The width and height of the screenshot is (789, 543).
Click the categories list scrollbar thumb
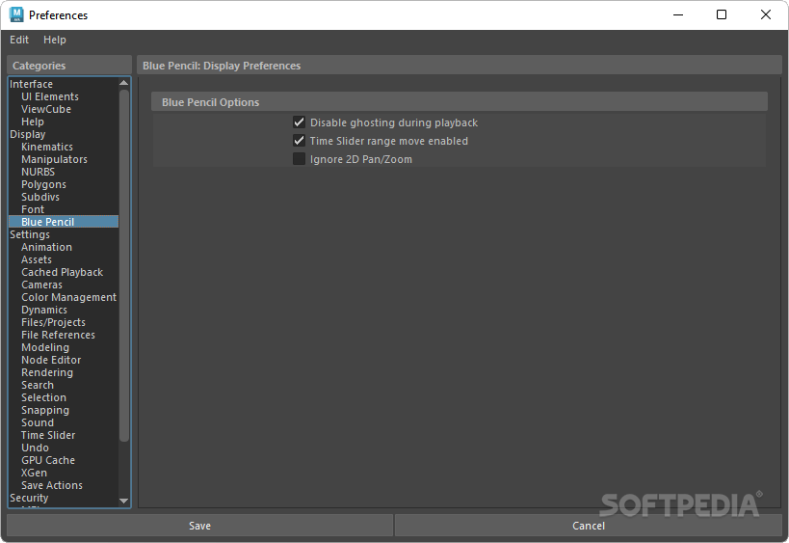point(123,265)
